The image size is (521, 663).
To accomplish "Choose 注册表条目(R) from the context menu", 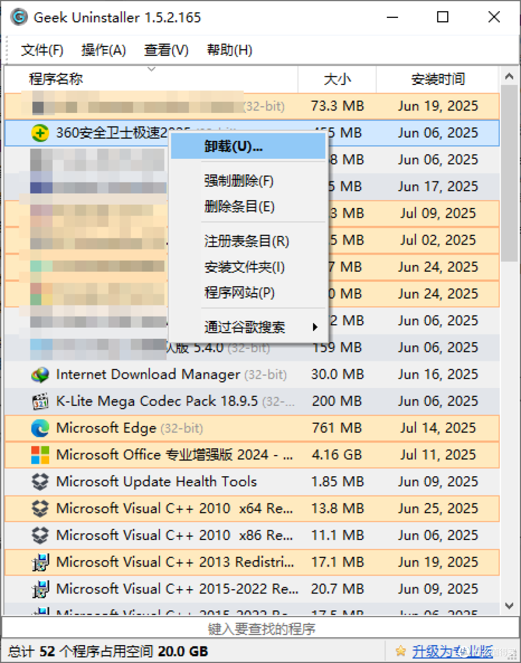I will (x=248, y=241).
